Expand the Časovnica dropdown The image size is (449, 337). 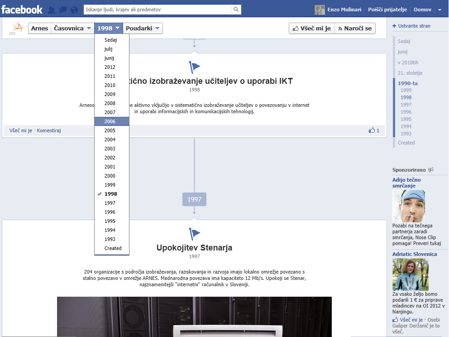point(72,29)
